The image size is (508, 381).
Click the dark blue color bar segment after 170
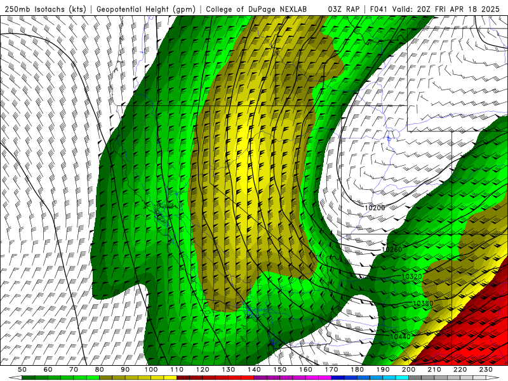(338, 378)
